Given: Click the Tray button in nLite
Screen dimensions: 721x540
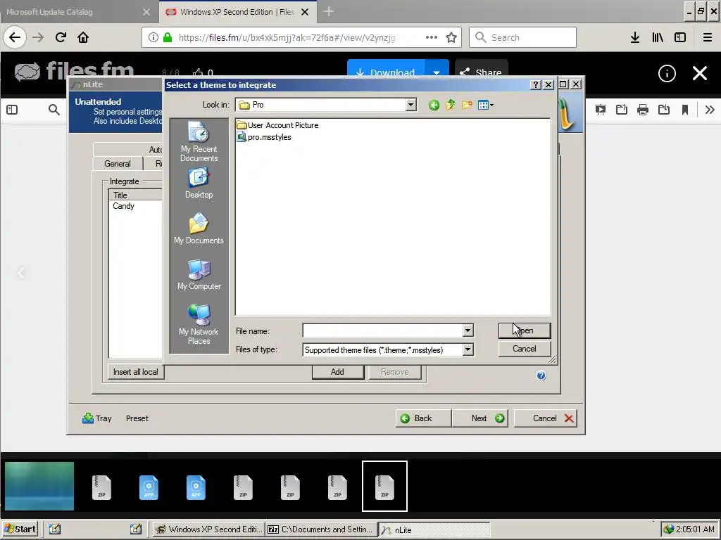Looking at the screenshot, I should click(97, 418).
